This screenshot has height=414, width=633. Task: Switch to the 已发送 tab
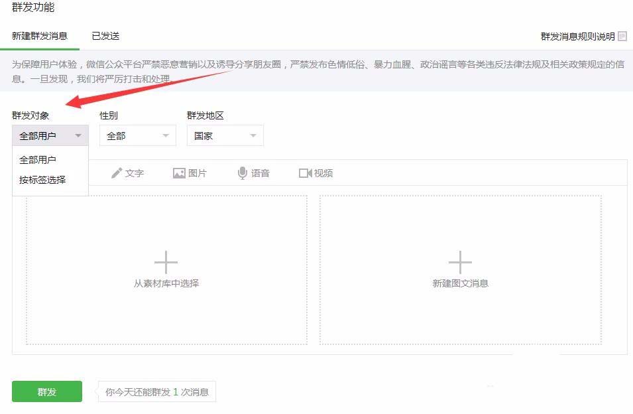(x=106, y=36)
